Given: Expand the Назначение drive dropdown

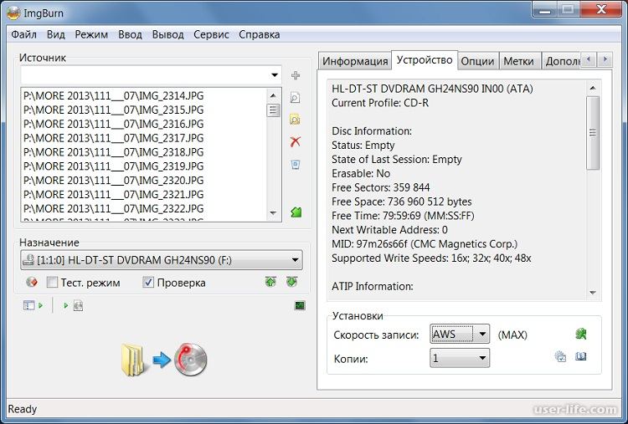Looking at the screenshot, I should (x=293, y=261).
